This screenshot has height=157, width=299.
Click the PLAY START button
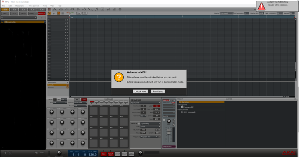(132, 154)
